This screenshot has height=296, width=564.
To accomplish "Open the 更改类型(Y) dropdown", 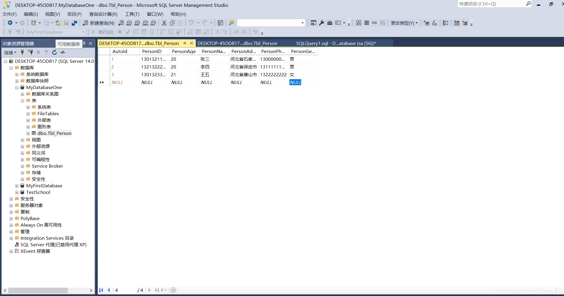I will coord(404,23).
